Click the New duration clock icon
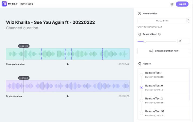 point(139,14)
